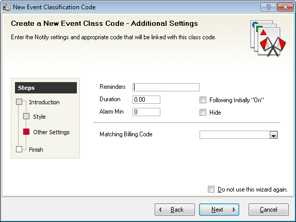The width and height of the screenshot is (296, 222).
Task: Focus the Reminders input field
Action: tap(166, 87)
